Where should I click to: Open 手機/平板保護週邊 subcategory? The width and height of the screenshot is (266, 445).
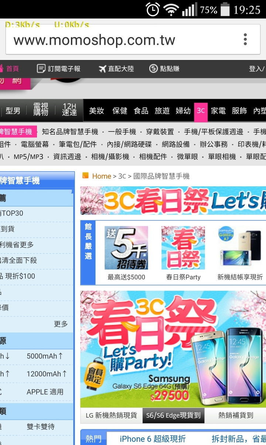coord(214,132)
